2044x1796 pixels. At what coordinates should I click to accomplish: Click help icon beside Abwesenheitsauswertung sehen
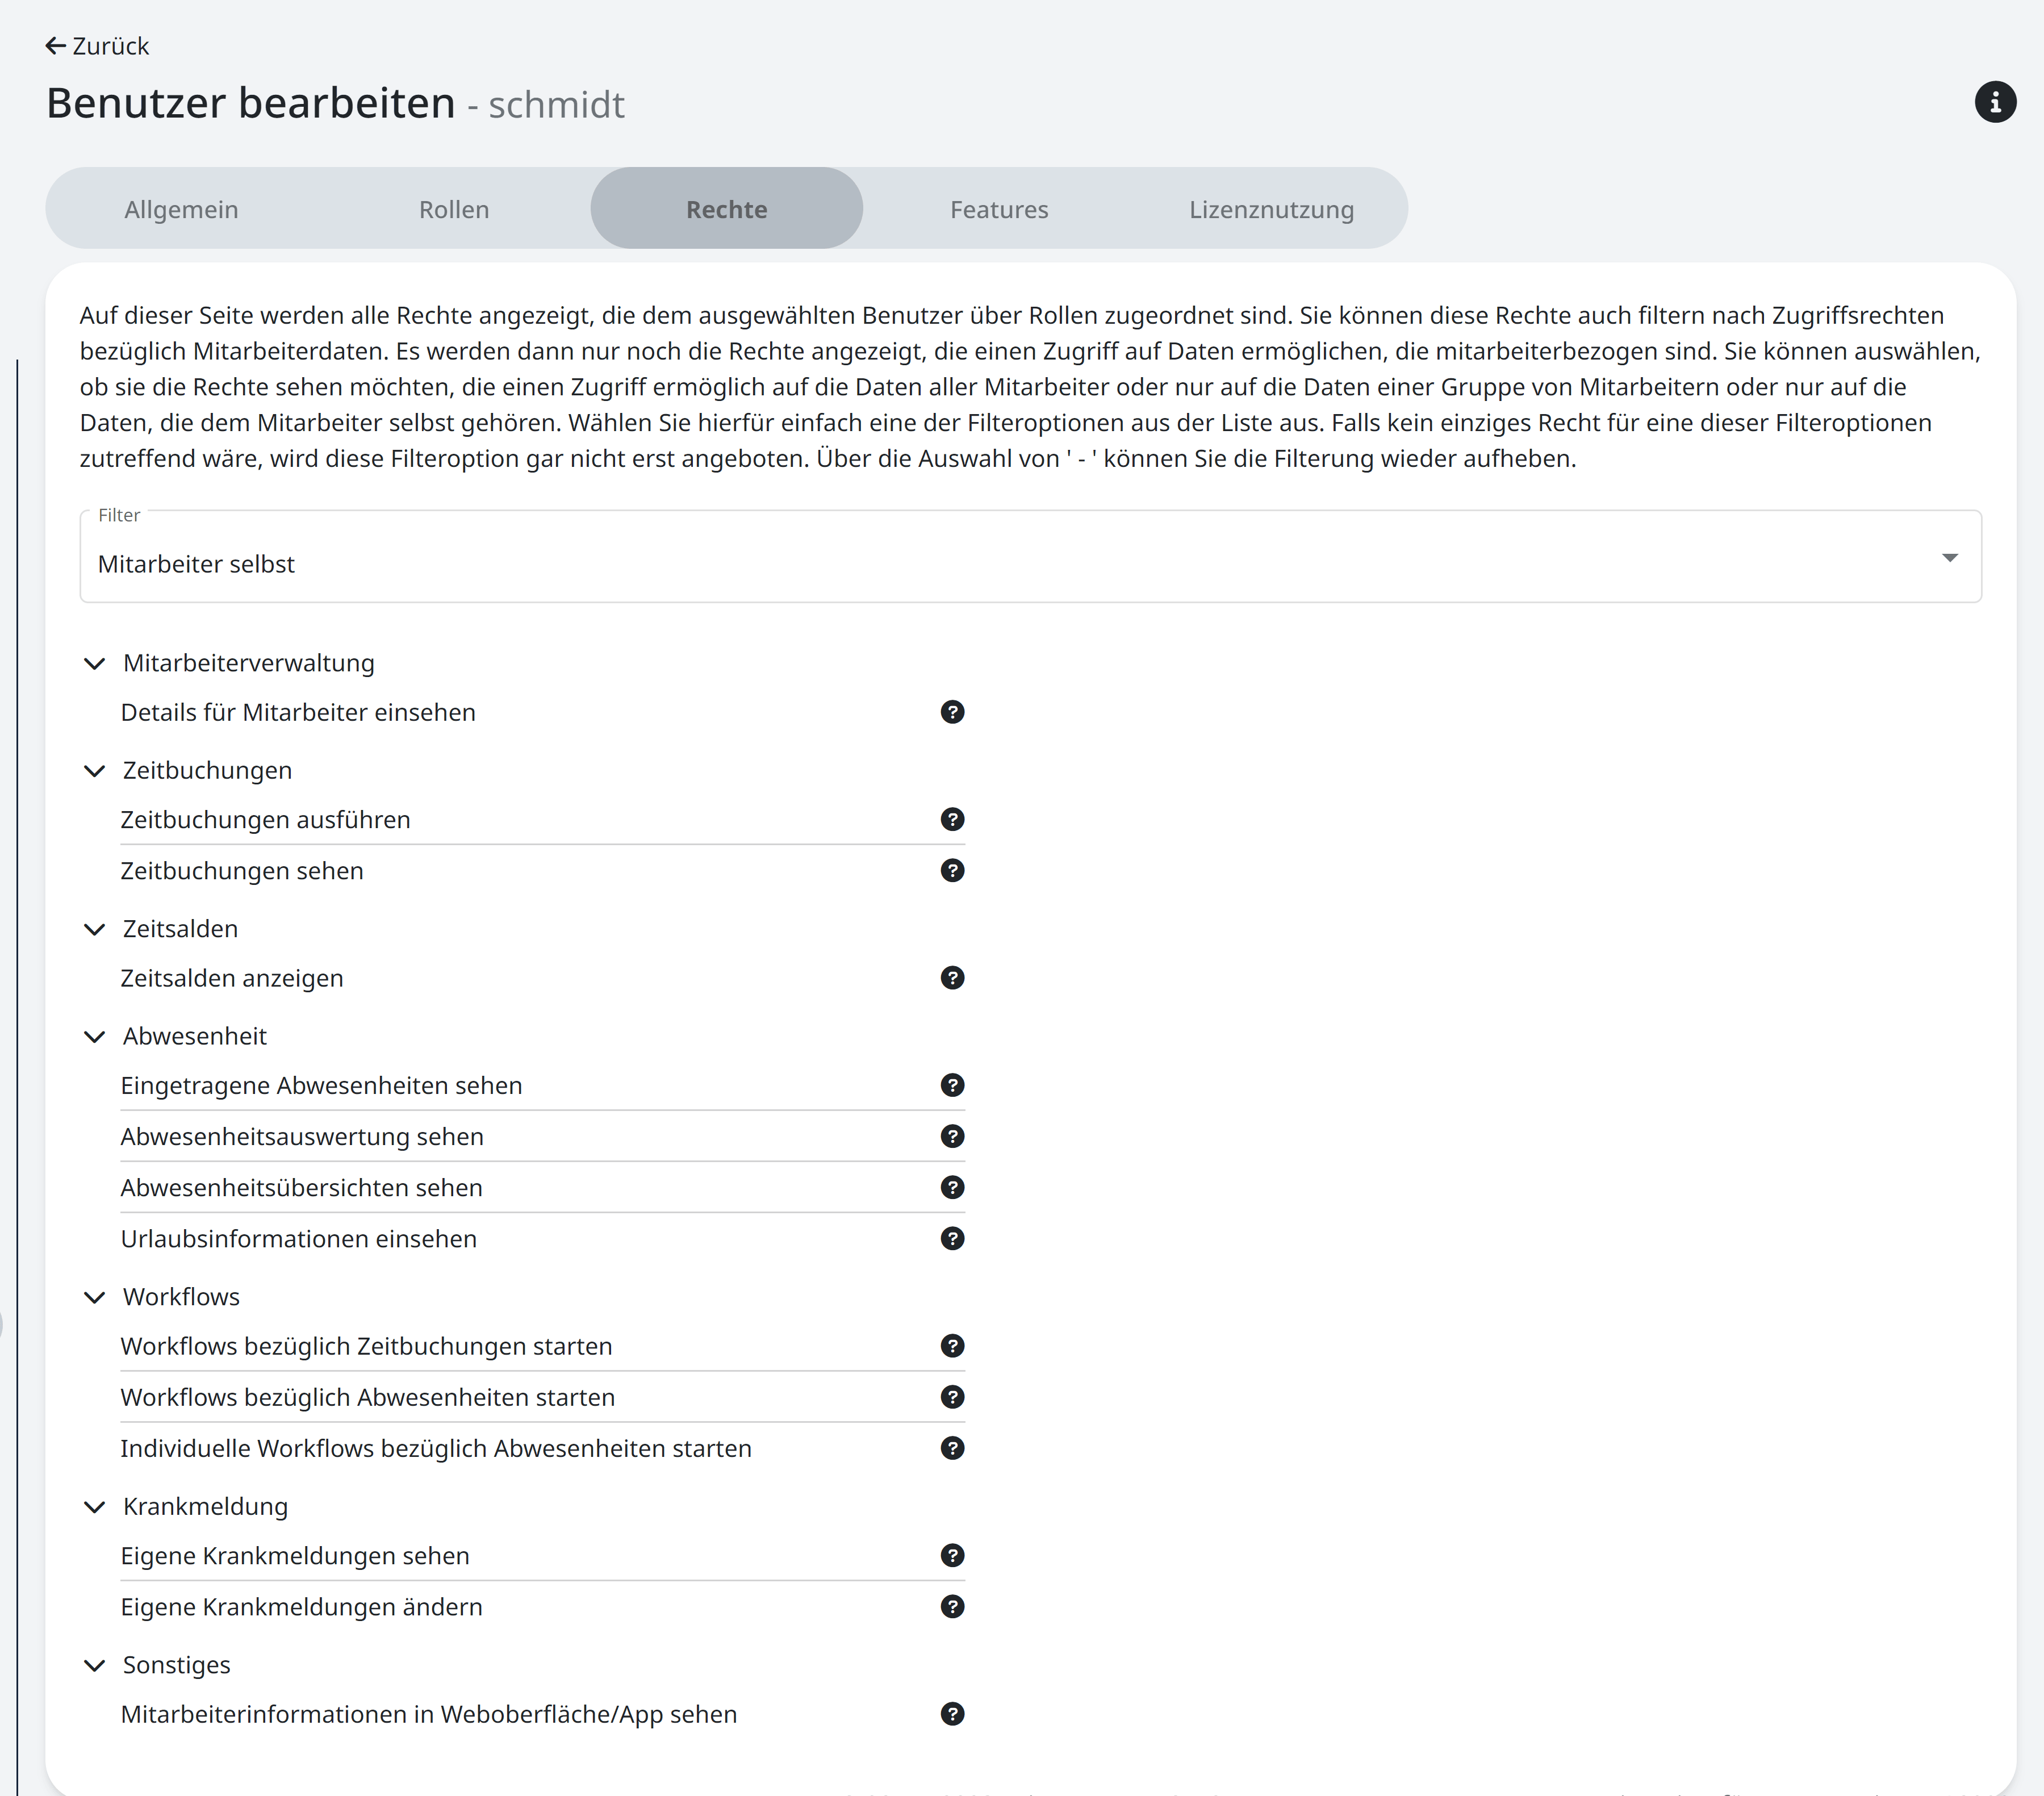pos(952,1136)
